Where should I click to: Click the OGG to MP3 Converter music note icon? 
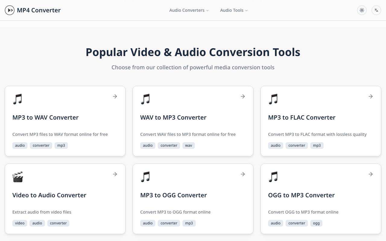[273, 177]
